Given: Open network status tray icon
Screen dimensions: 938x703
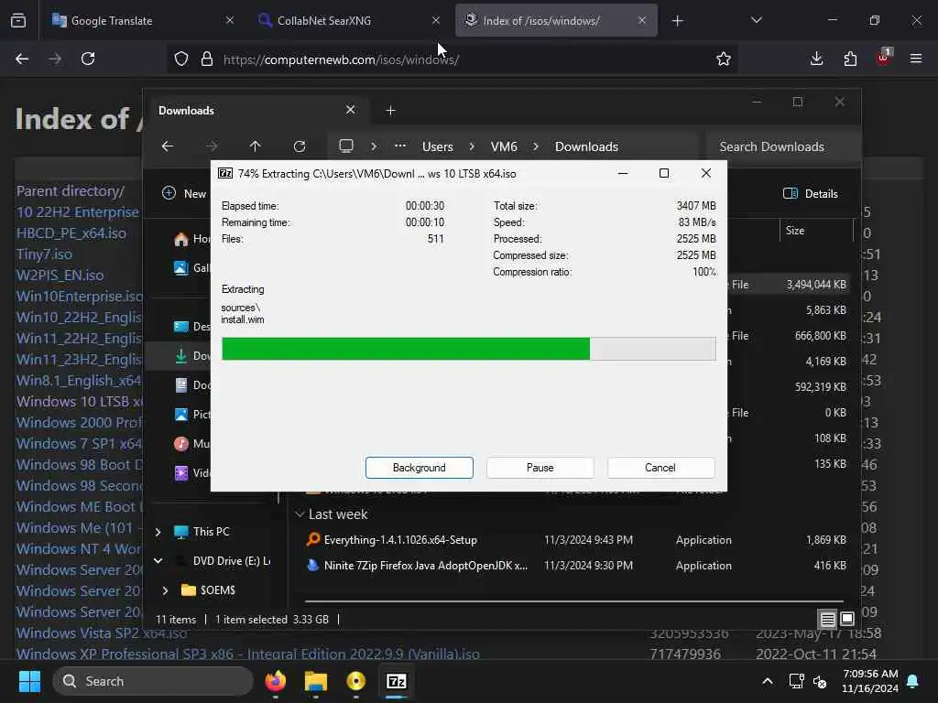Looking at the screenshot, I should click(796, 681).
